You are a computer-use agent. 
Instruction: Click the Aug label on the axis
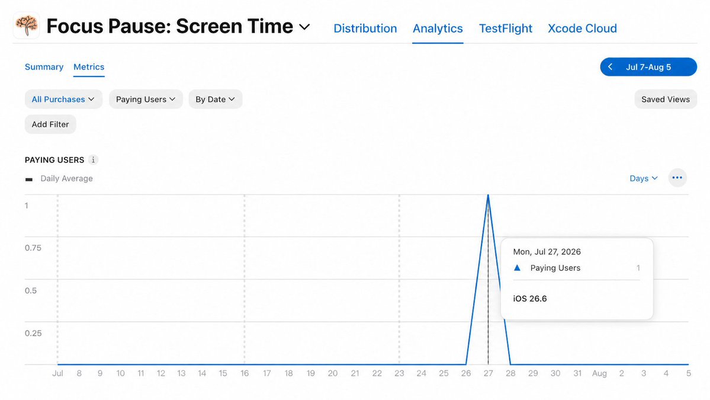[x=599, y=373]
